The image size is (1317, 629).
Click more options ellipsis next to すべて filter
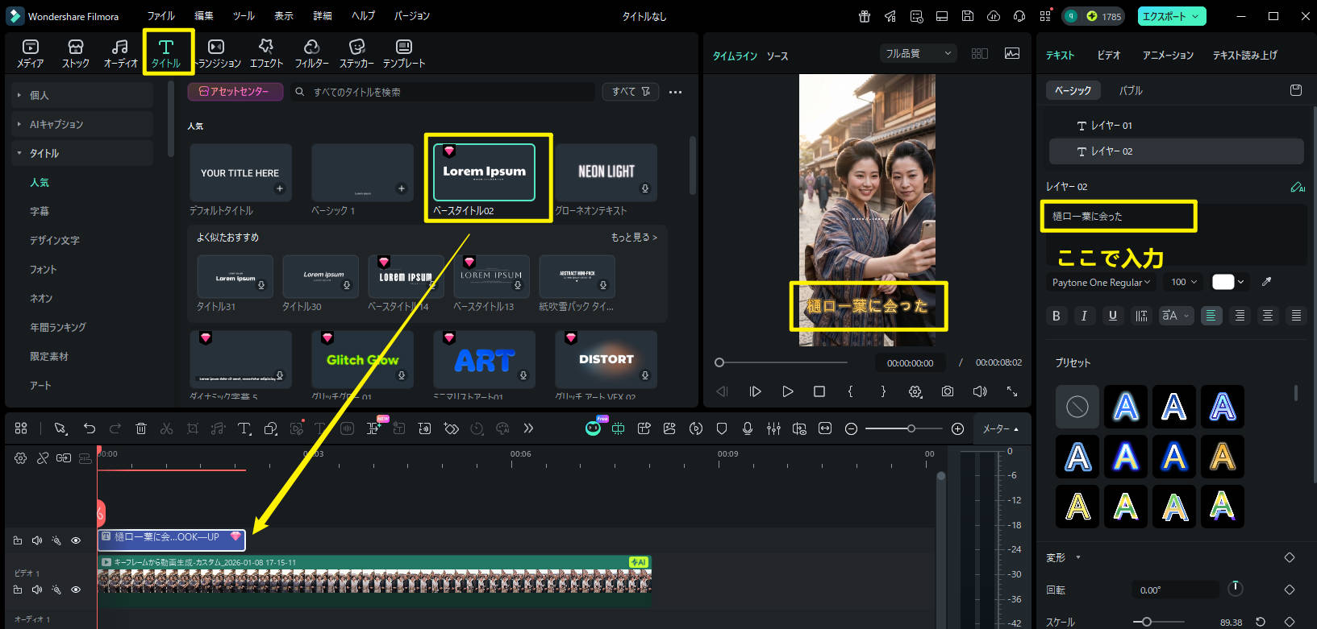tap(676, 92)
